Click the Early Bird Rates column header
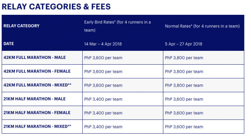Image resolution: width=251 pixels, height=139 pixels. point(118,26)
